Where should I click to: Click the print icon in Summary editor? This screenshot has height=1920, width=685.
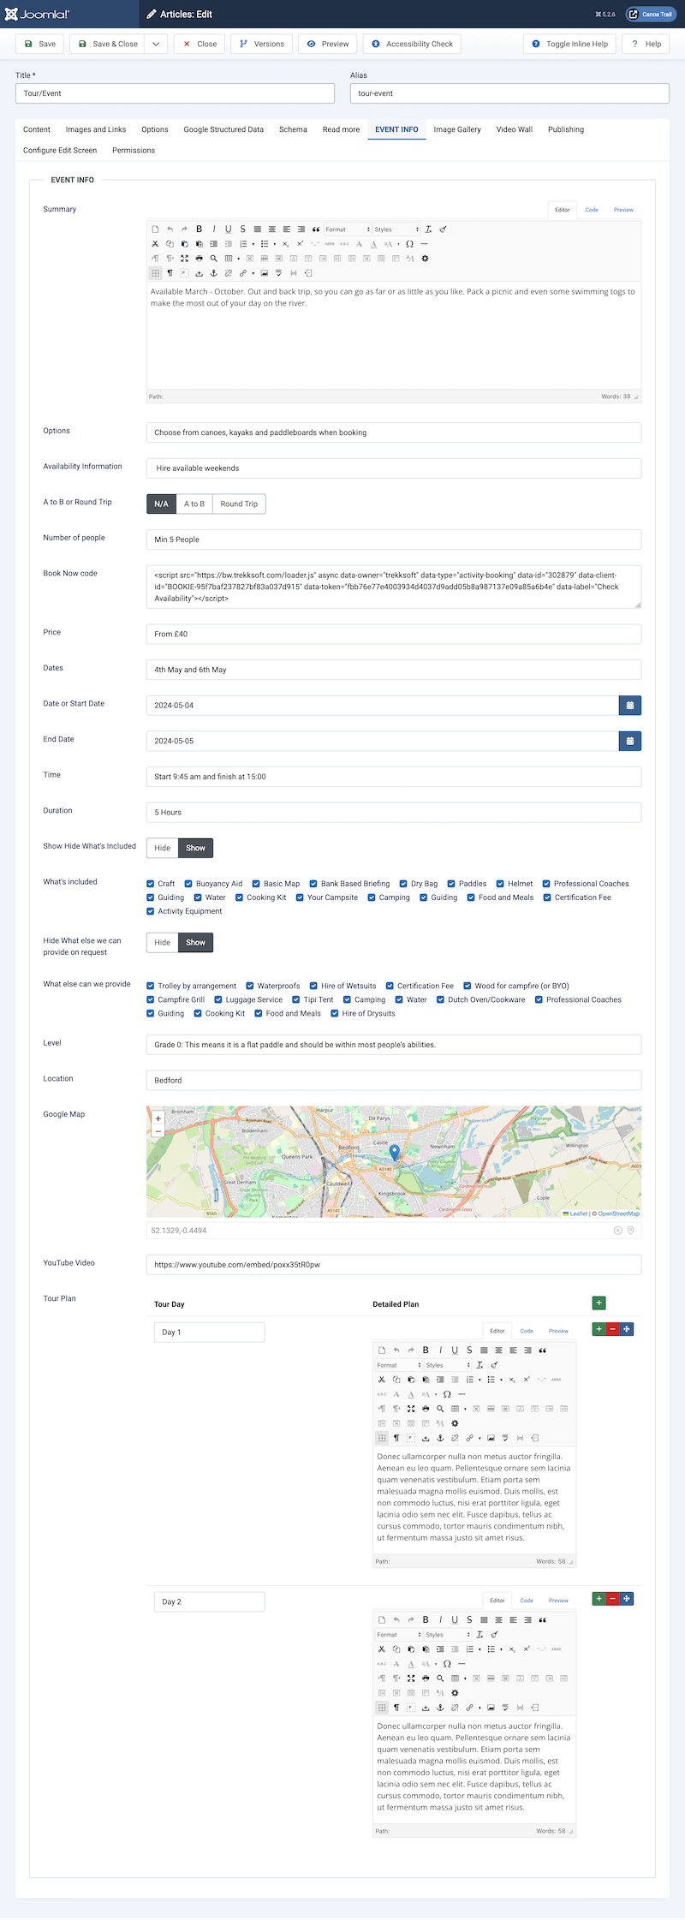pos(199,259)
